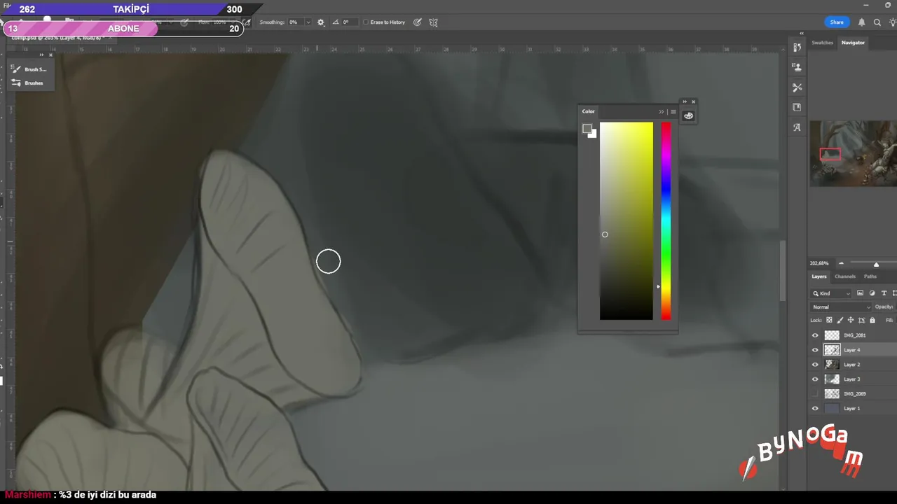The image size is (897, 504).
Task: Collapse Color panel group arrows
Action: tap(685, 101)
